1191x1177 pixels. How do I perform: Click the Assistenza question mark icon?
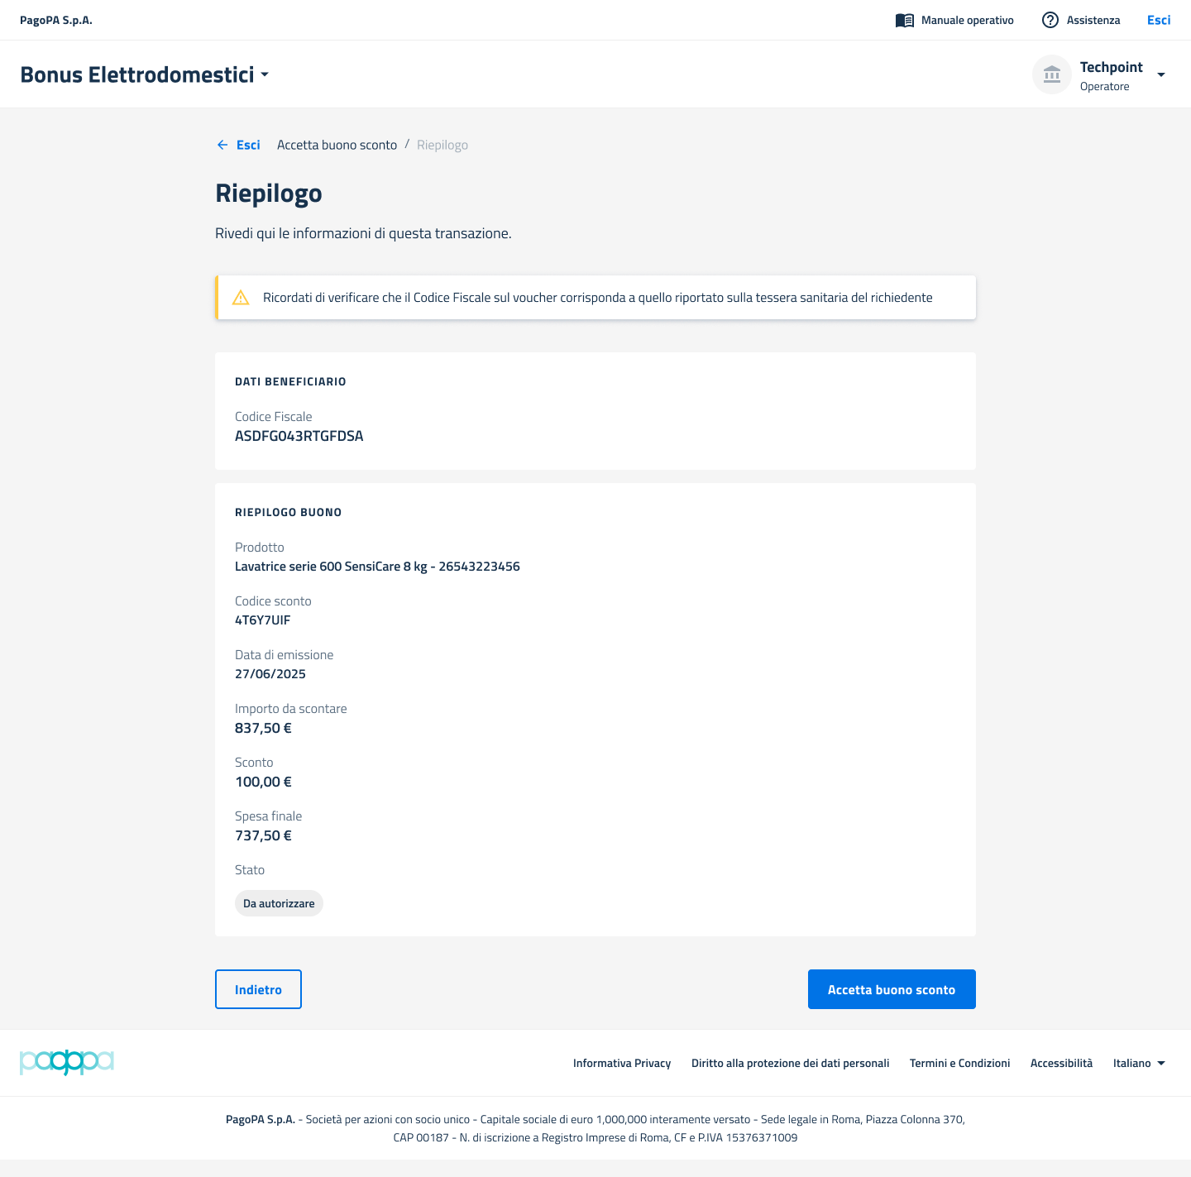(1050, 21)
